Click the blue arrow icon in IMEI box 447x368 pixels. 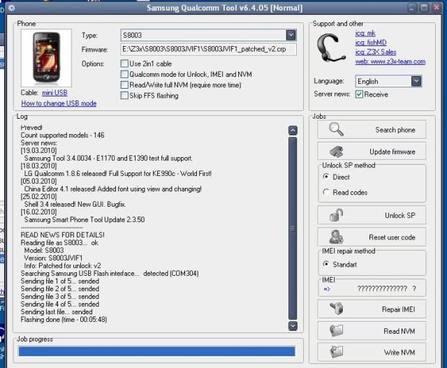pos(327,289)
